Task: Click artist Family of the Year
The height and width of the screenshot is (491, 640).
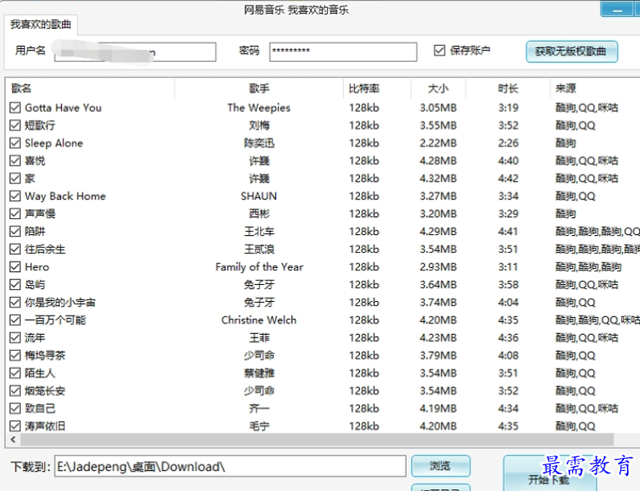Action: tap(259, 267)
